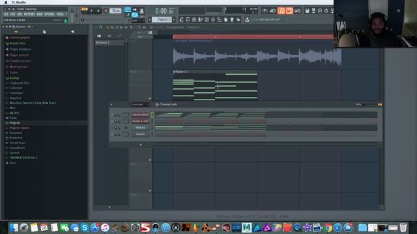Screen dimensions: 417x234
Task: Open the mixer via faders toolbar icon
Action: [213, 19]
